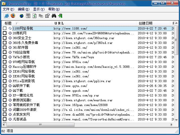
Task: Open the 文件(F) menu
Action: point(8,9)
